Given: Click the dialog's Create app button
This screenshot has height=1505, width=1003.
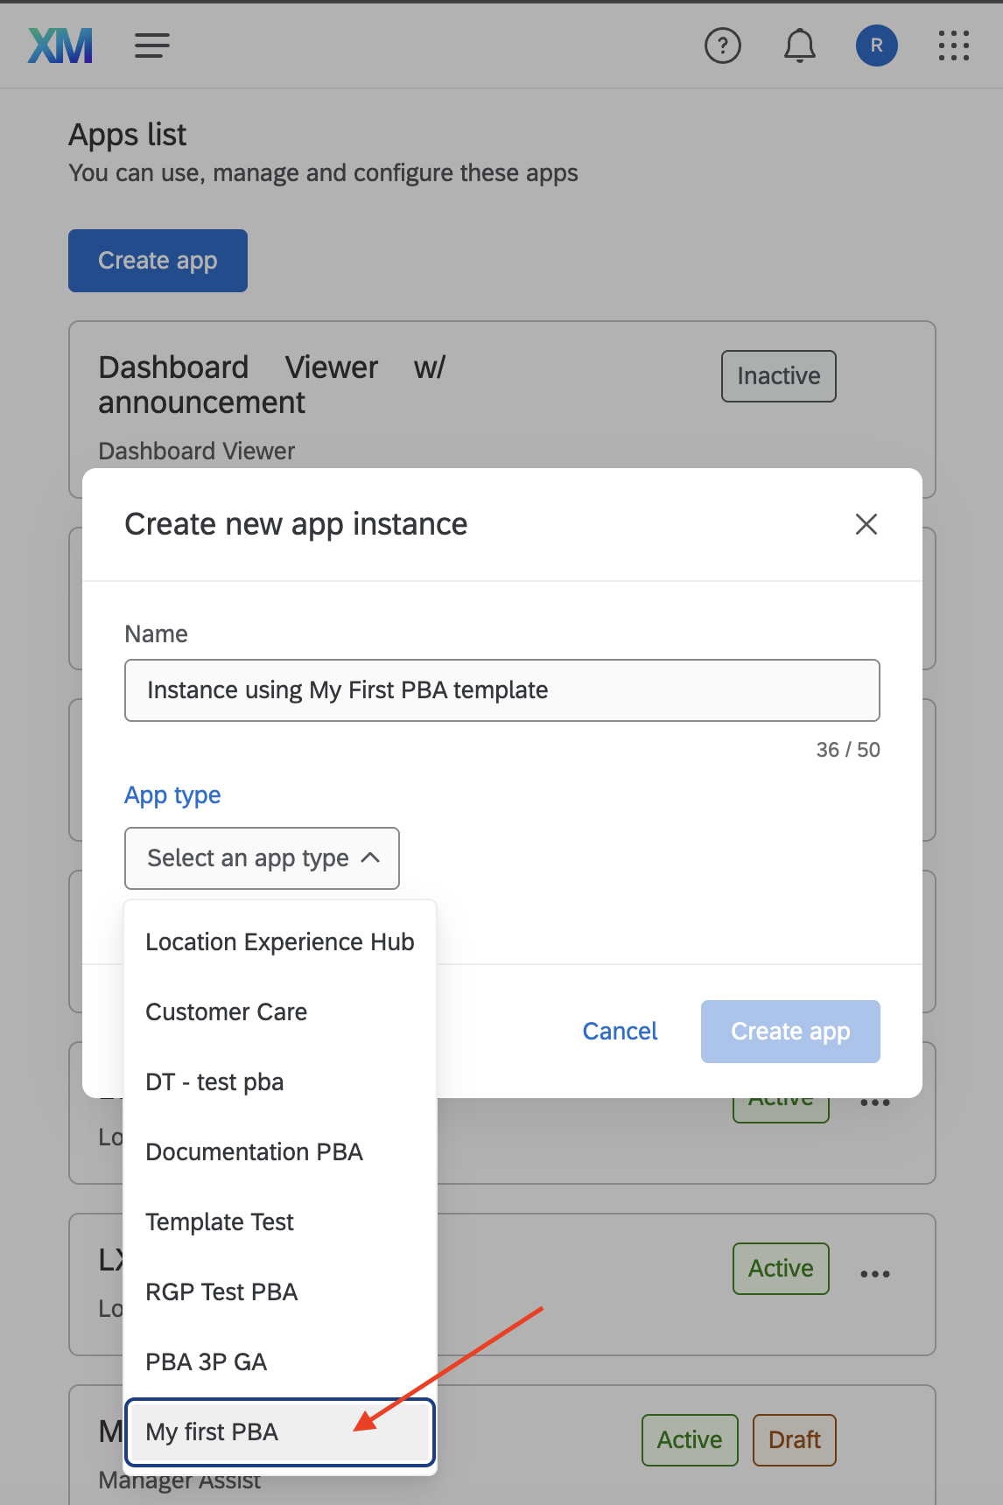Looking at the screenshot, I should click(790, 1032).
